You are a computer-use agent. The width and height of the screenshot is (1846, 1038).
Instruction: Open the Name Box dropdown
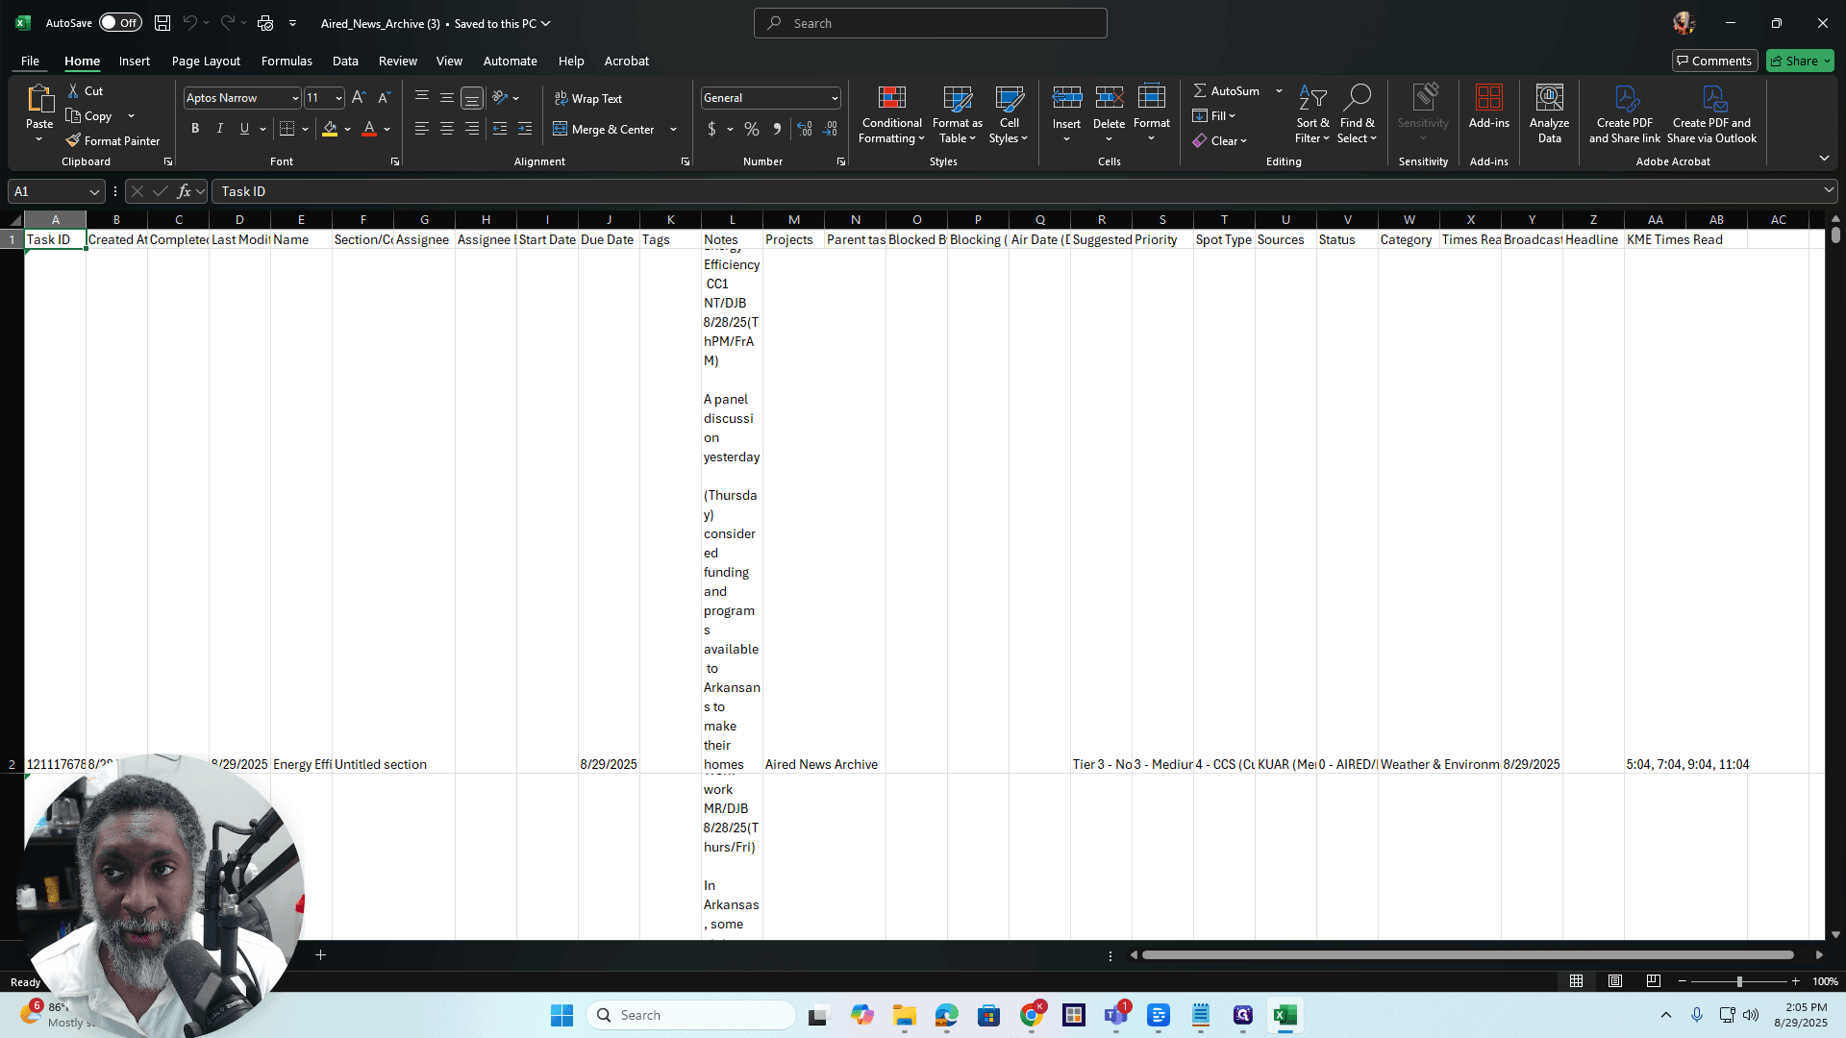(94, 191)
